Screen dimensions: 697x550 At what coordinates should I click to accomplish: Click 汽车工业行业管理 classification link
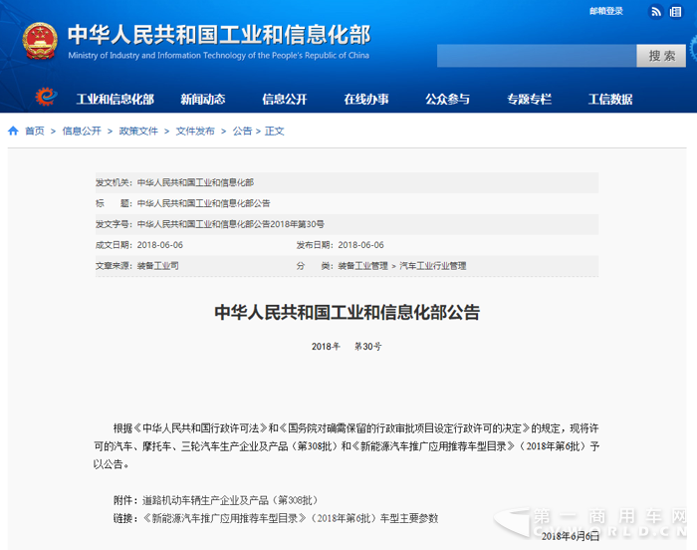click(433, 266)
